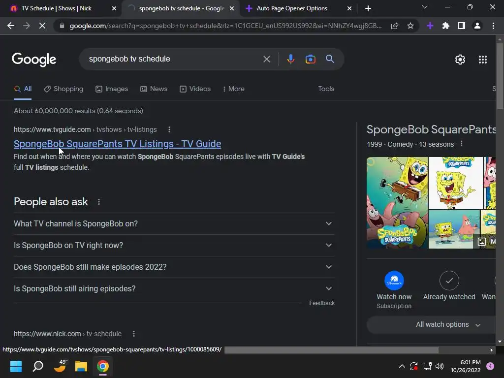The height and width of the screenshot is (378, 504).
Task: Switch to Shopping results
Action: tap(63, 89)
